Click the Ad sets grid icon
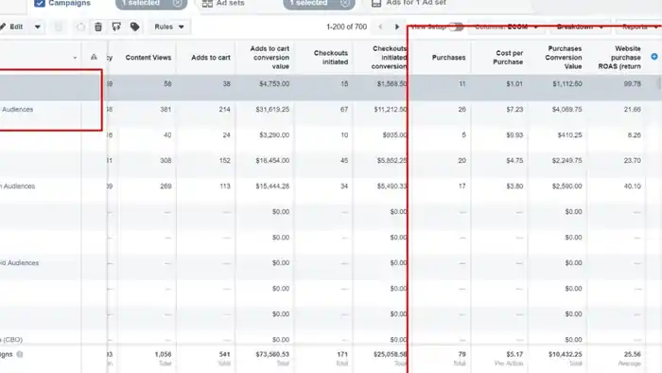Viewport: 662px width, 373px height. (x=207, y=4)
